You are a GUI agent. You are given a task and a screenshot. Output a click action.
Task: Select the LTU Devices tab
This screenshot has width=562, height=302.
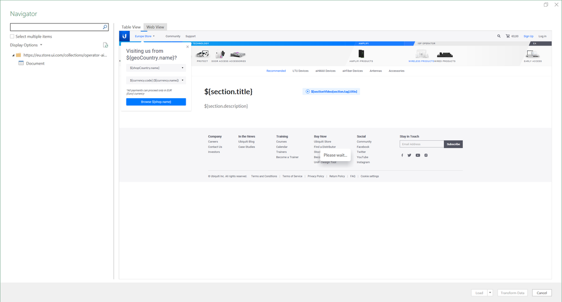tap(300, 71)
